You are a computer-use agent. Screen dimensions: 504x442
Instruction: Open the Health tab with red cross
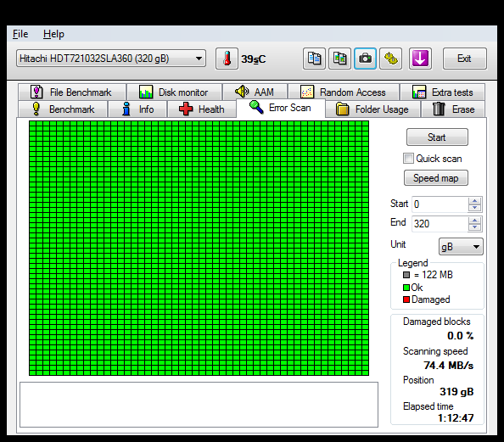coord(202,109)
